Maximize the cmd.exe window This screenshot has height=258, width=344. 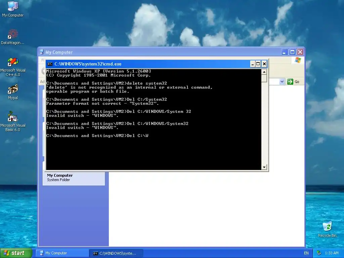[x=258, y=64]
